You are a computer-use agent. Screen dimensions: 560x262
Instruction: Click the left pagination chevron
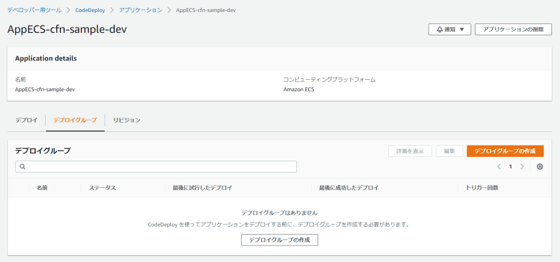(x=499, y=166)
